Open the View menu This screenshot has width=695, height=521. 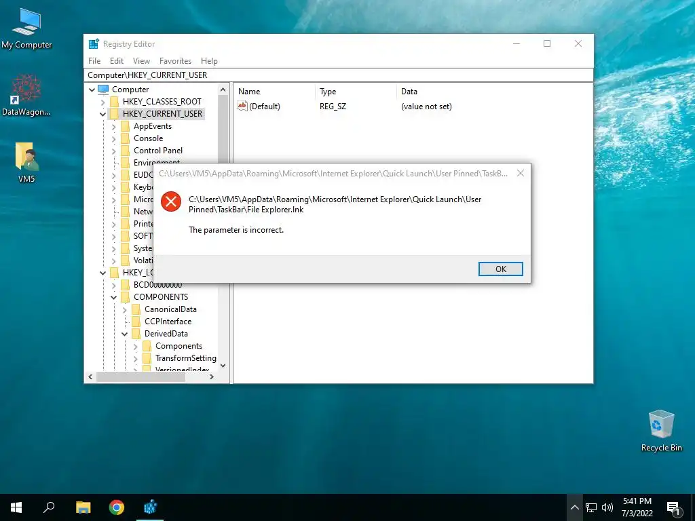tap(141, 60)
